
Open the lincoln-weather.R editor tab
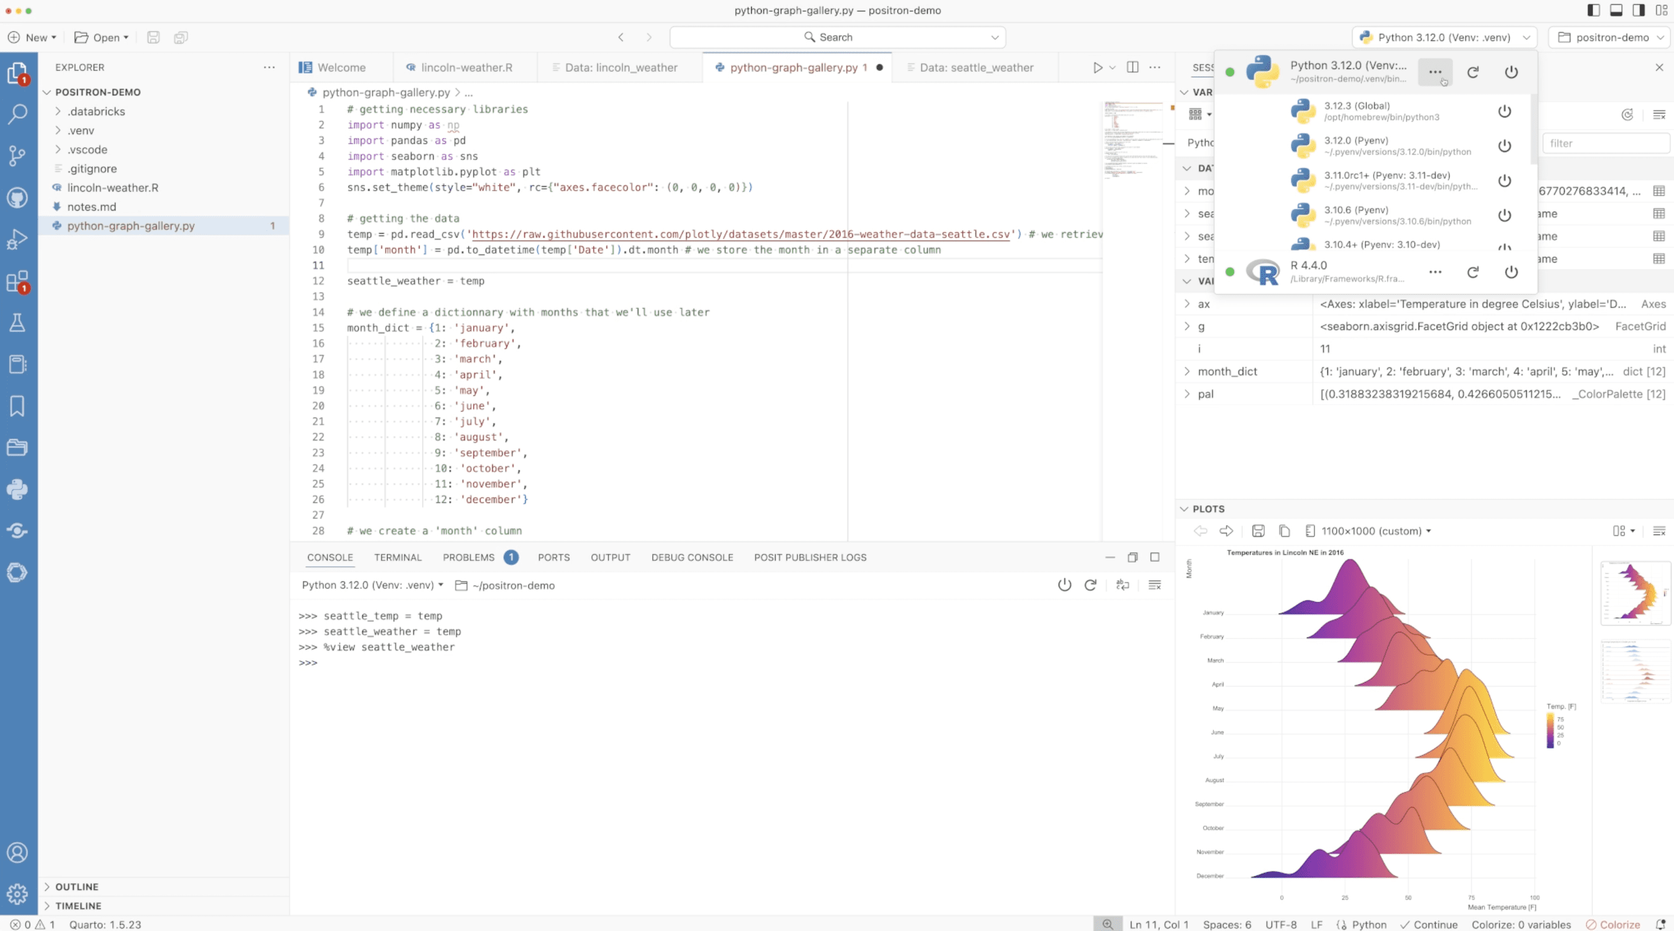pyautogui.click(x=466, y=68)
